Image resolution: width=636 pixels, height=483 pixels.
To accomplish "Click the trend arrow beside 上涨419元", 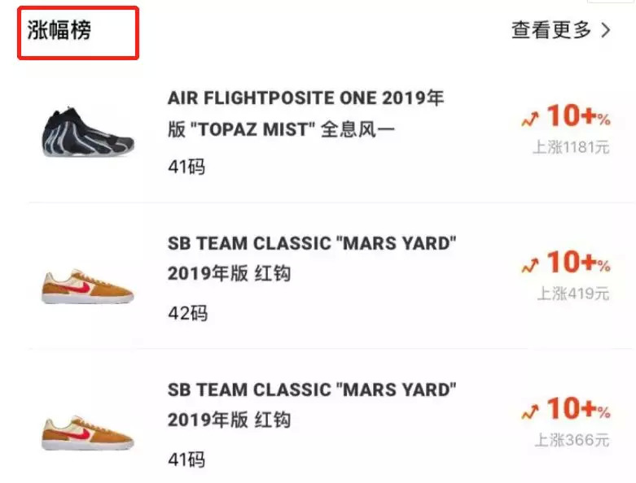I will click(530, 265).
